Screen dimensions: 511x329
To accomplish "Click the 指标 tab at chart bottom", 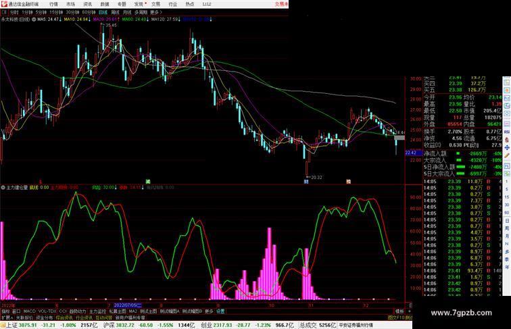I will click(x=5, y=311).
